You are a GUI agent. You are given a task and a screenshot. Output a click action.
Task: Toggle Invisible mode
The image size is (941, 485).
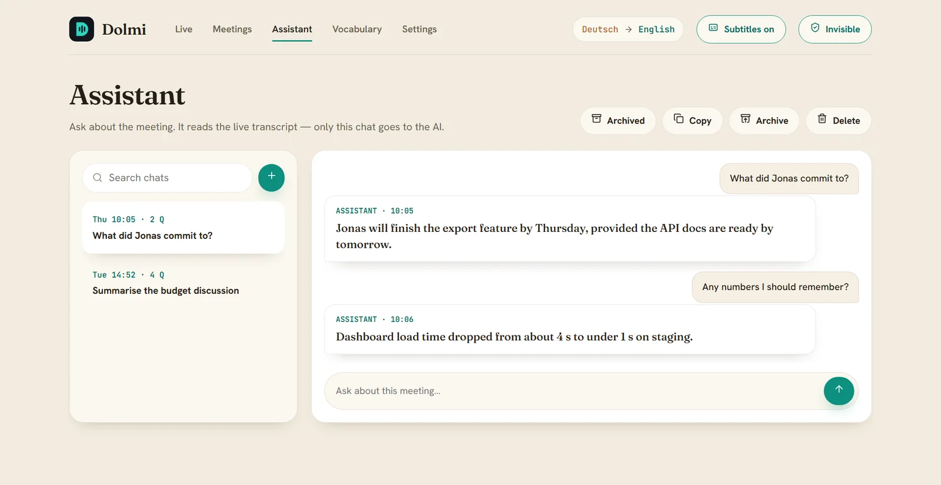pyautogui.click(x=835, y=29)
